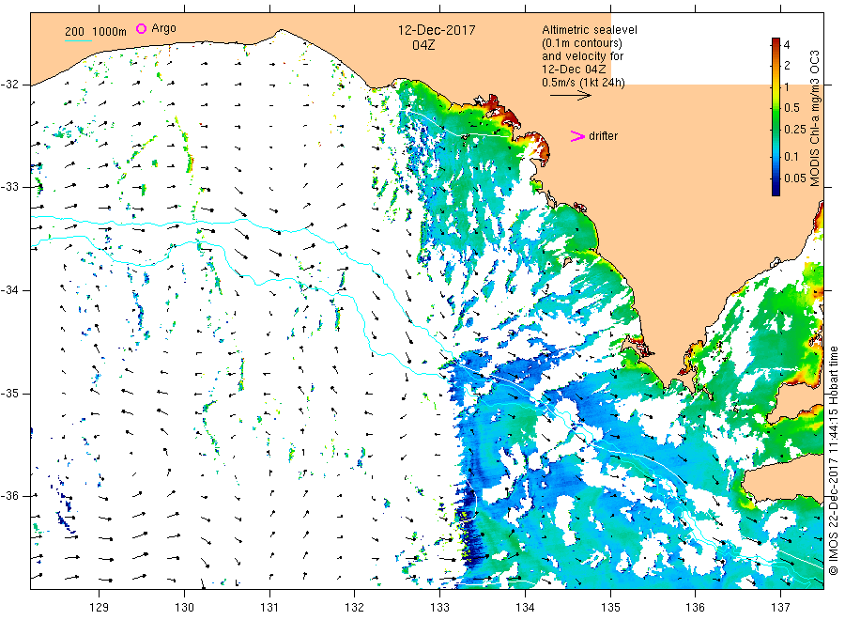The height and width of the screenshot is (620, 845).
Task: Click the date text 12-Dec-2017
Action: tap(437, 30)
